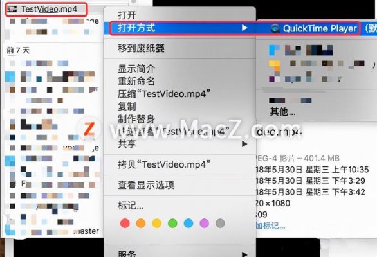Choose 其他... in the open-with submenu
The width and height of the screenshot is (377, 257).
[282, 112]
